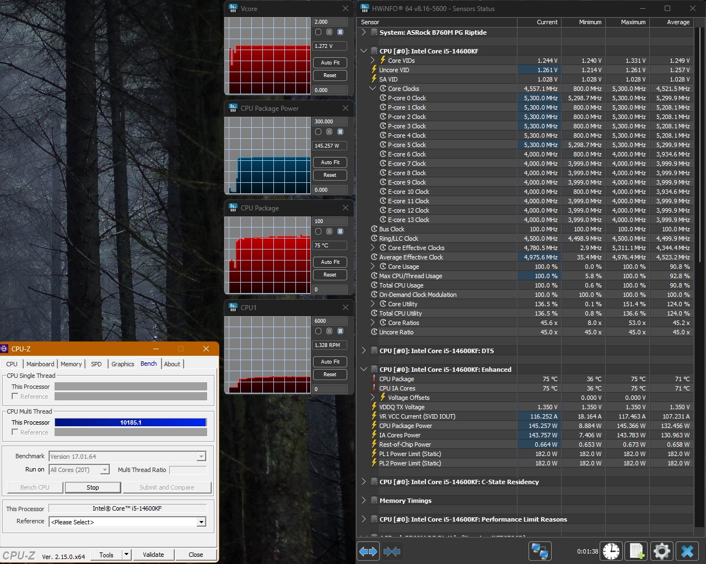
Task: Click Auto Fit in the CPU1 graph
Action: [x=330, y=362]
